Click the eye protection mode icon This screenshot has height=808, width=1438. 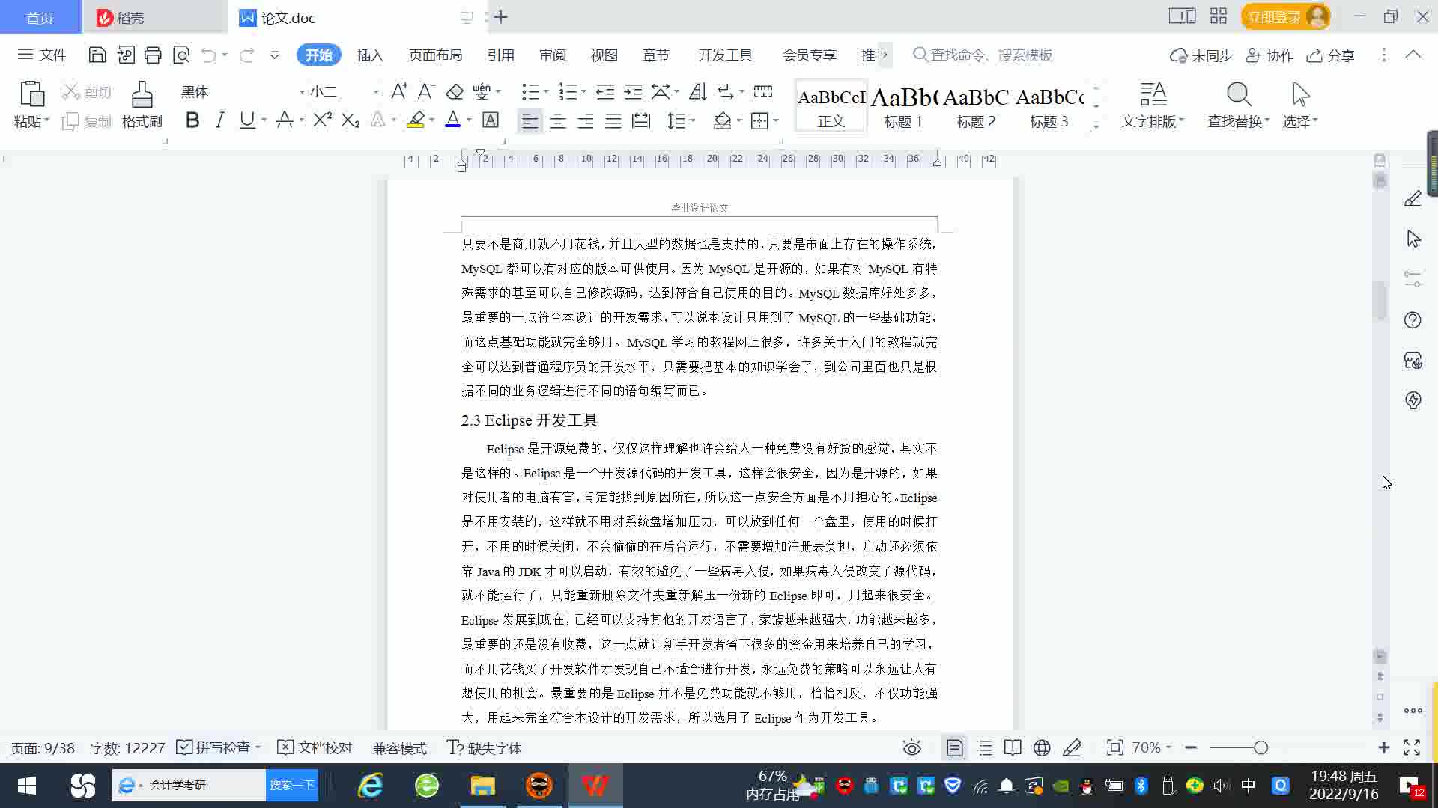911,747
